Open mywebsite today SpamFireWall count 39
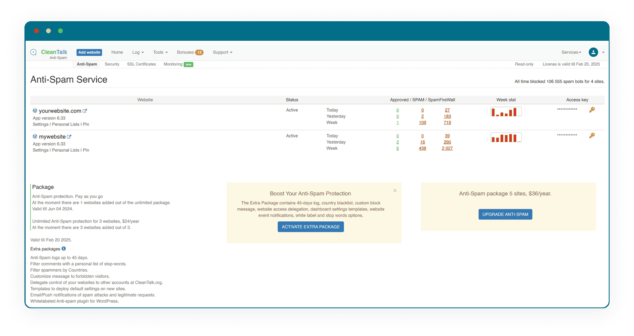Screen dimensions: 634x336 point(447,136)
